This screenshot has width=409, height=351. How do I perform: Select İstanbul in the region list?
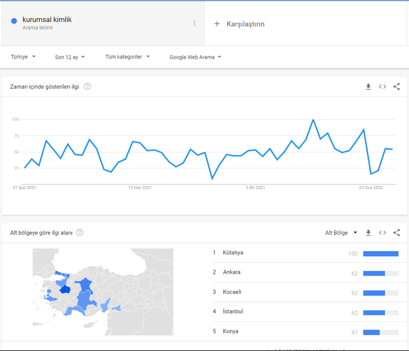pyautogui.click(x=233, y=311)
